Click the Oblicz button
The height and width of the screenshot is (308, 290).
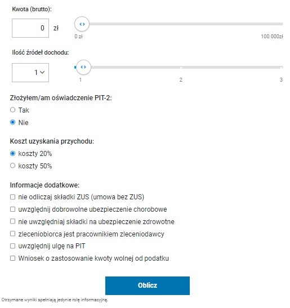click(148, 285)
